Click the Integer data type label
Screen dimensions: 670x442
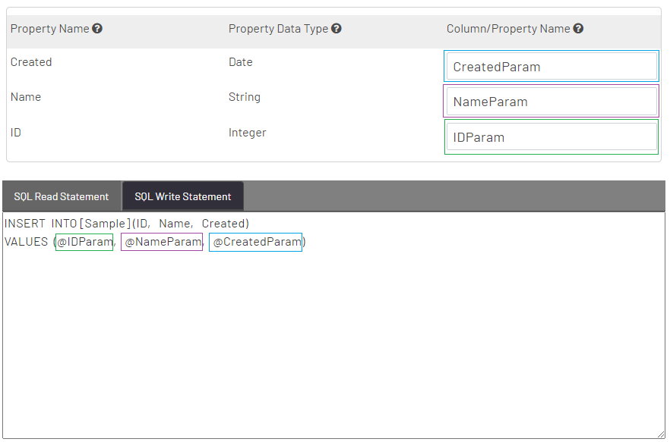coord(247,132)
